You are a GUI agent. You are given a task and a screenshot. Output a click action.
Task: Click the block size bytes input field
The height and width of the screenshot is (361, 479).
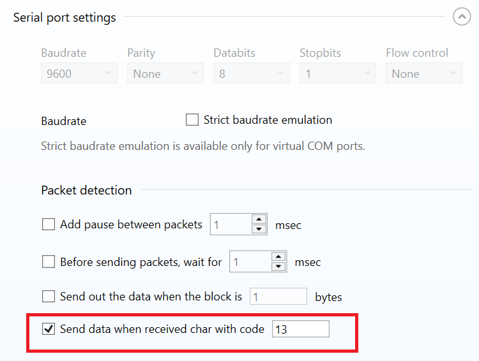click(278, 297)
